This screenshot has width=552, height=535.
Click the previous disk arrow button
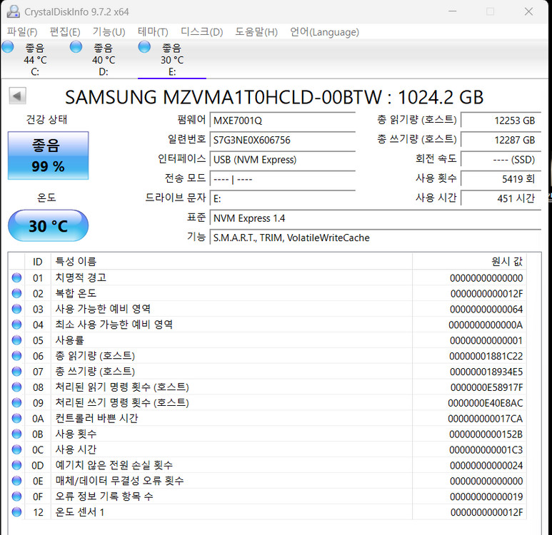[x=17, y=96]
